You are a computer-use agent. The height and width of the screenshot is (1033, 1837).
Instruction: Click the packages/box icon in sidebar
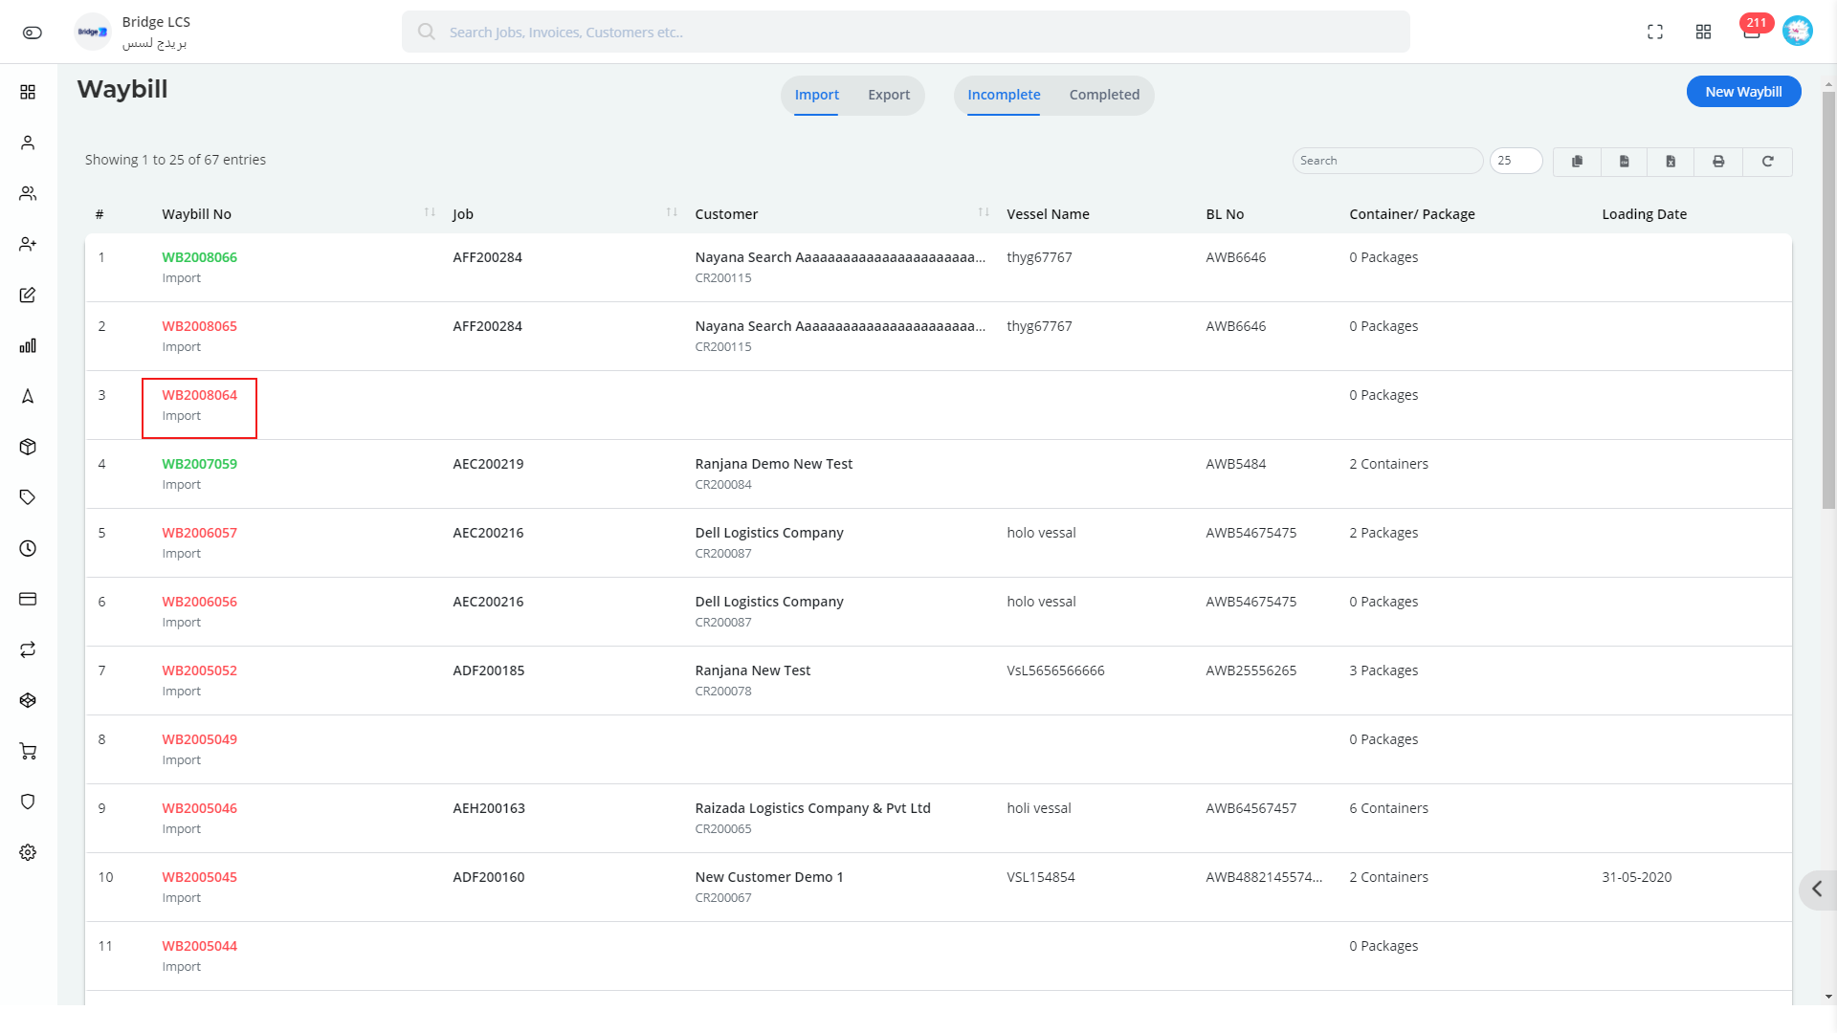(x=28, y=447)
